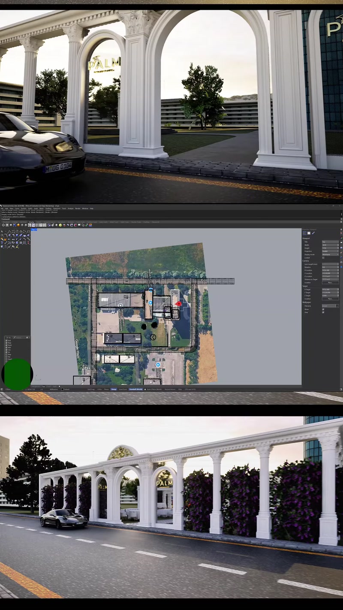Open the Analyze menu
Image resolution: width=343 pixels, height=610 pixels.
(71, 208)
